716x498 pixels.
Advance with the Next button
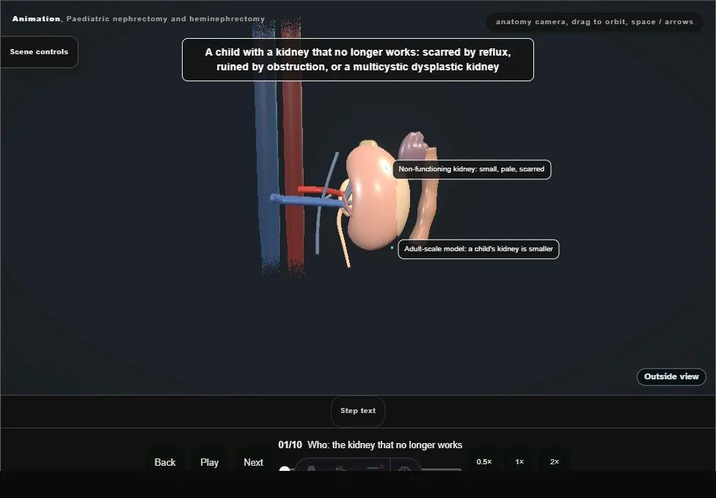point(253,462)
